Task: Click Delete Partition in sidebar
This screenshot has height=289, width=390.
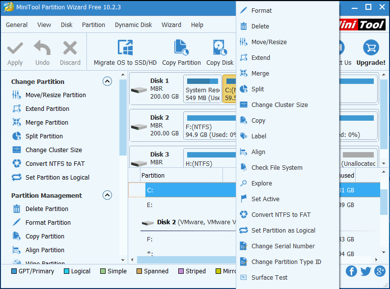Action: 40,209
